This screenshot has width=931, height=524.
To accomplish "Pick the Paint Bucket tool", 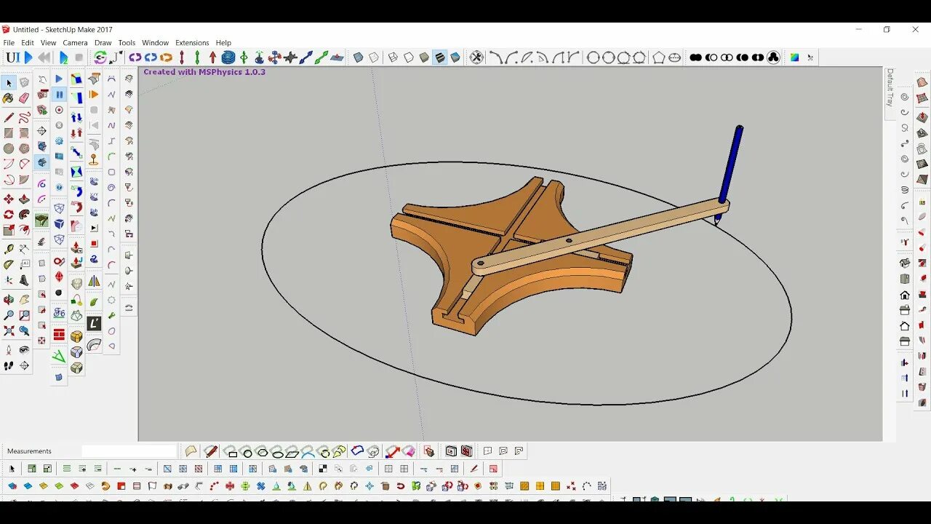I will point(9,98).
